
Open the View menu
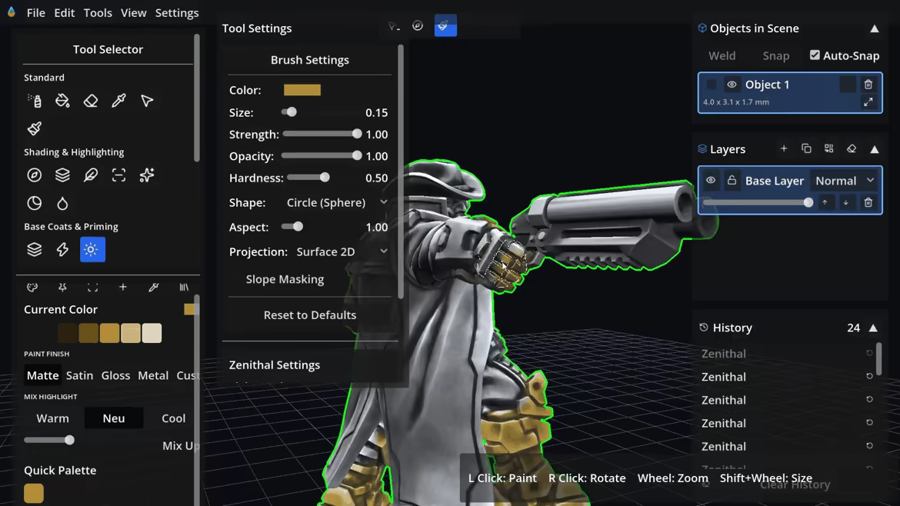(x=133, y=12)
